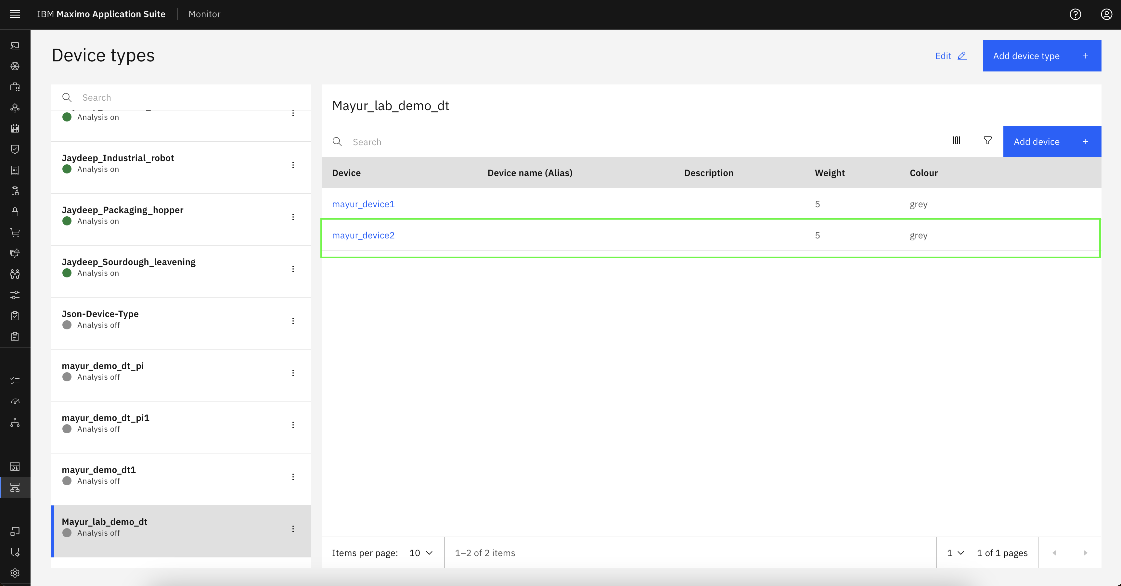Click the two-people sidebar icon
Screen dimensions: 1121x586
point(15,274)
